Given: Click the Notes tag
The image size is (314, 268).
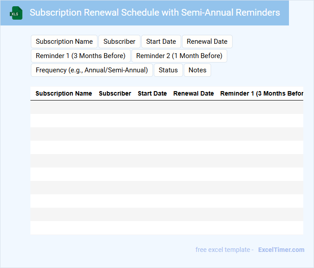Looking at the screenshot, I should (x=197, y=70).
